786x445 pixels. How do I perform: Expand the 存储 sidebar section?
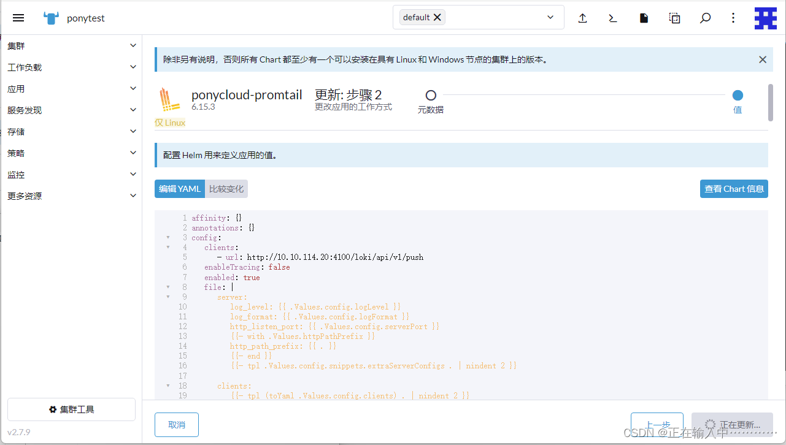[x=133, y=131]
